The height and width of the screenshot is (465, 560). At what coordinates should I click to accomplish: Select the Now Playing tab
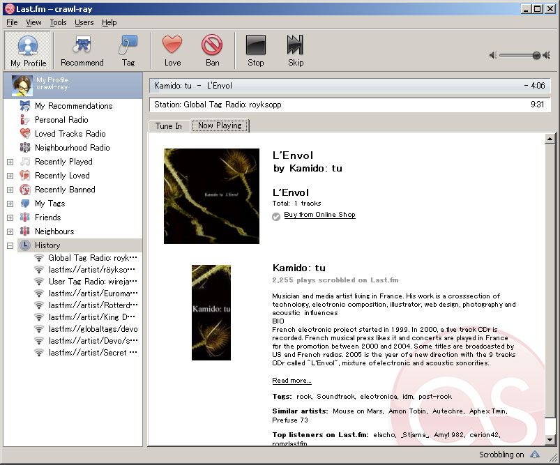pyautogui.click(x=220, y=125)
